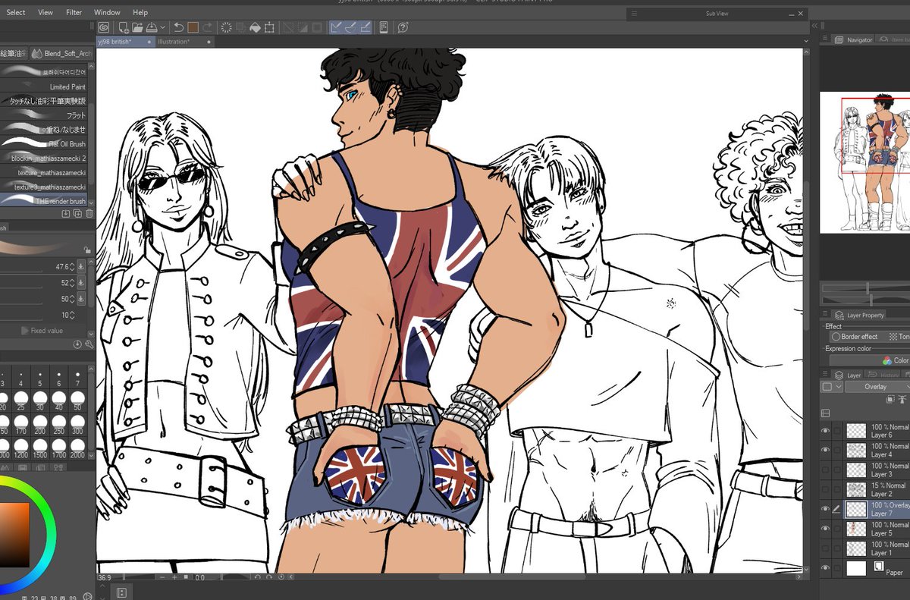The width and height of the screenshot is (910, 600).
Task: Hide Layer 7 using eye icon
Action: pos(825,509)
